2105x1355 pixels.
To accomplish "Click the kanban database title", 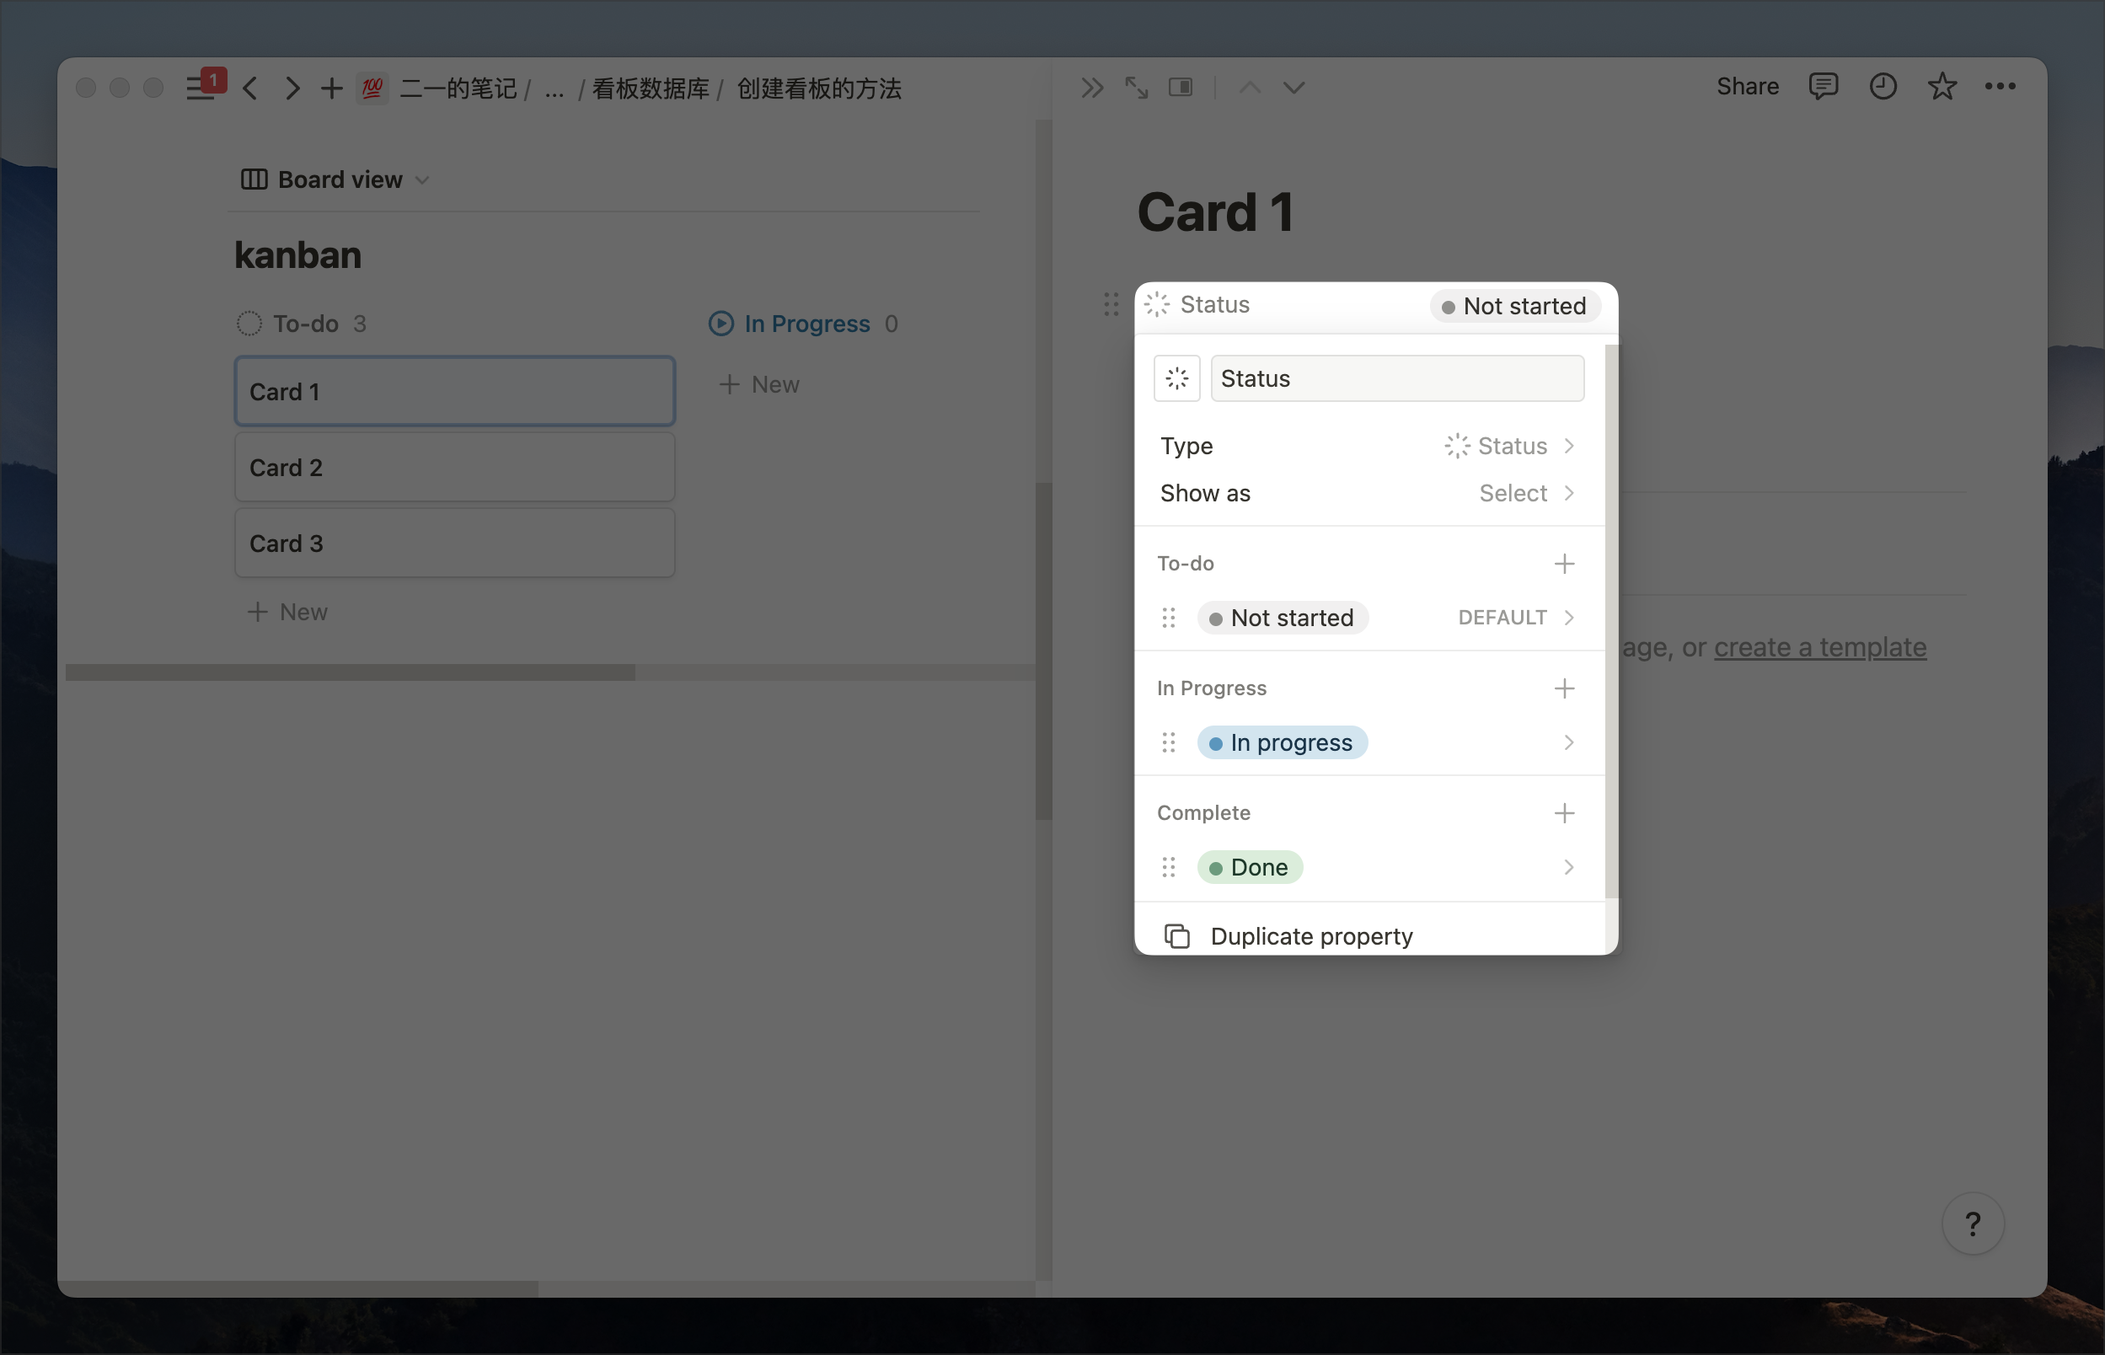I will pyautogui.click(x=298, y=255).
